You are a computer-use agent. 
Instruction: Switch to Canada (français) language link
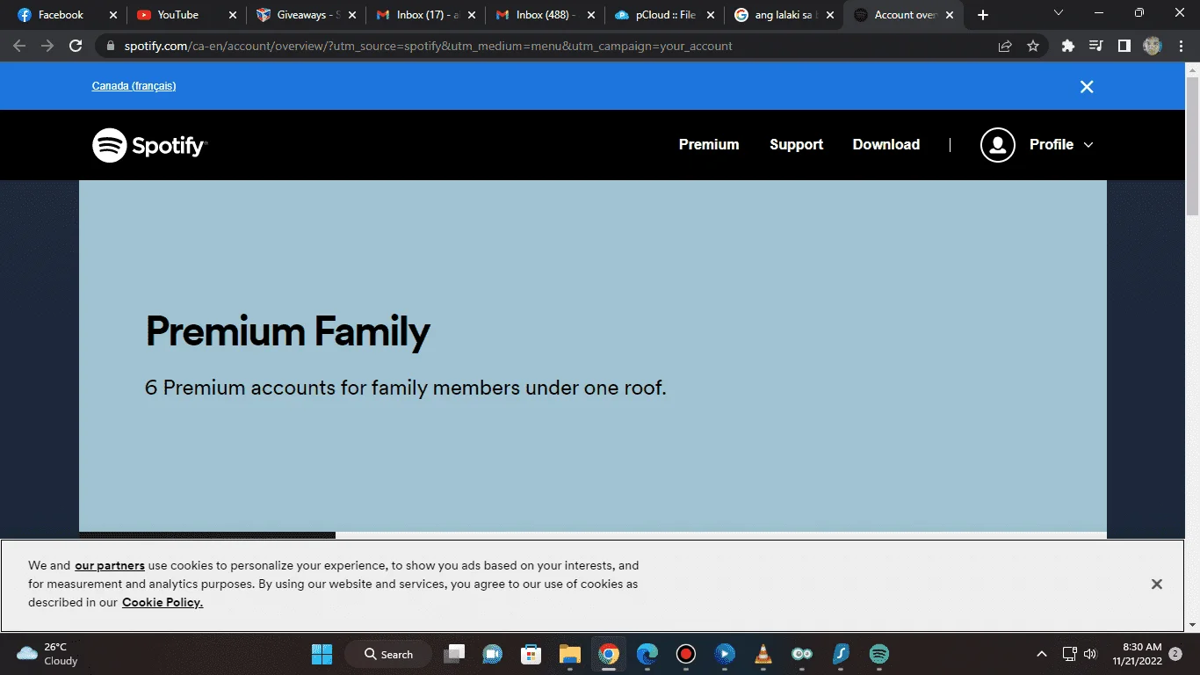tap(134, 86)
